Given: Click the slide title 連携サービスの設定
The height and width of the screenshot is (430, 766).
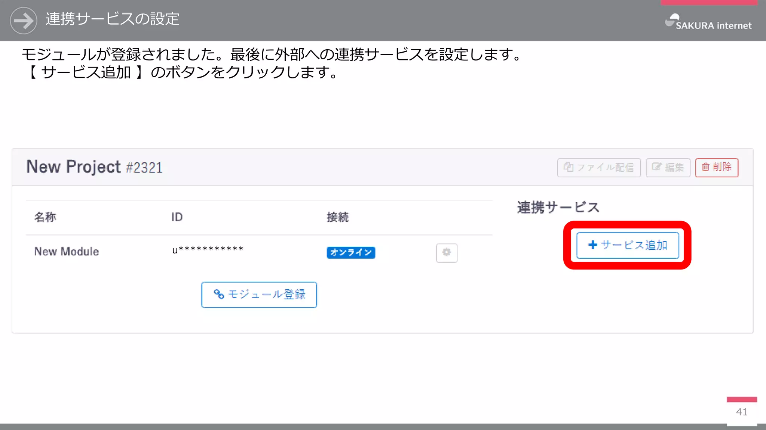Looking at the screenshot, I should tap(112, 19).
